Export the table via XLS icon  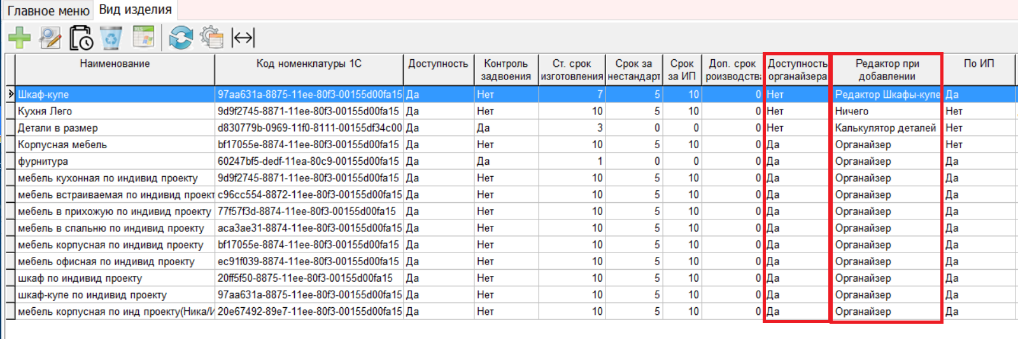tap(143, 38)
